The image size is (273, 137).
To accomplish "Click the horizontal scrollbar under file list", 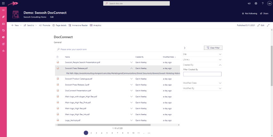I will click(x=104, y=125).
